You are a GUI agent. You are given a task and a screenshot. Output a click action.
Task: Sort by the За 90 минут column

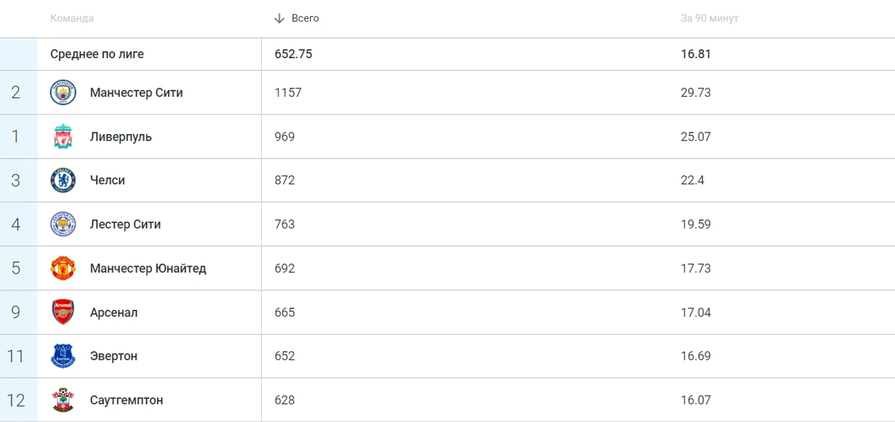click(709, 18)
